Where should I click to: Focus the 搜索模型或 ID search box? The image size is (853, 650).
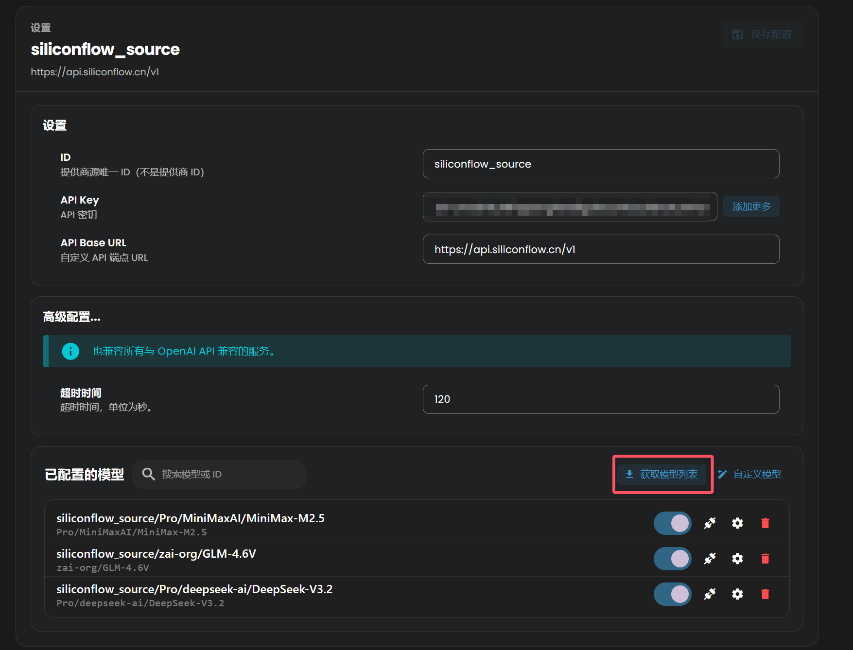[x=219, y=474]
